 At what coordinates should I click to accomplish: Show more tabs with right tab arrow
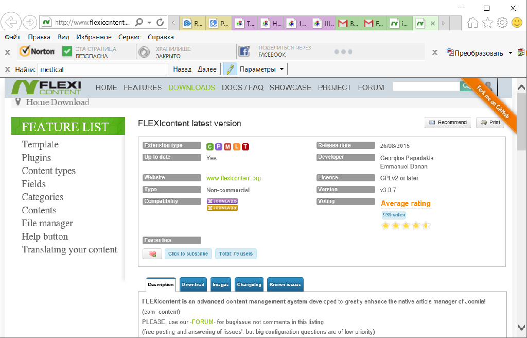point(444,23)
